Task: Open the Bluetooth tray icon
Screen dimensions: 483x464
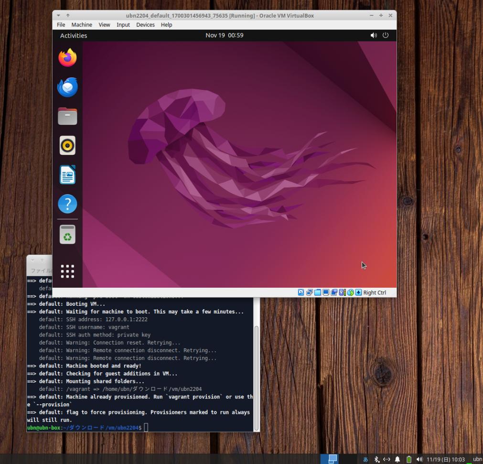Action: click(x=376, y=459)
